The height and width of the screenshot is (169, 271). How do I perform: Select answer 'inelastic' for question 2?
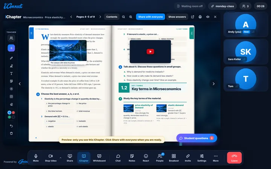(90, 121)
